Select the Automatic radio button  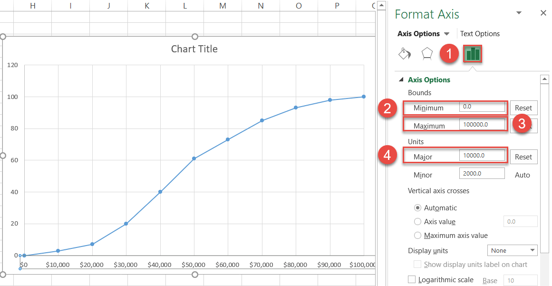tap(417, 207)
